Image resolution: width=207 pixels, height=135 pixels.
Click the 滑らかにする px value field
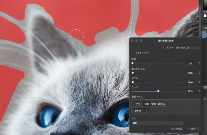pos(190,73)
